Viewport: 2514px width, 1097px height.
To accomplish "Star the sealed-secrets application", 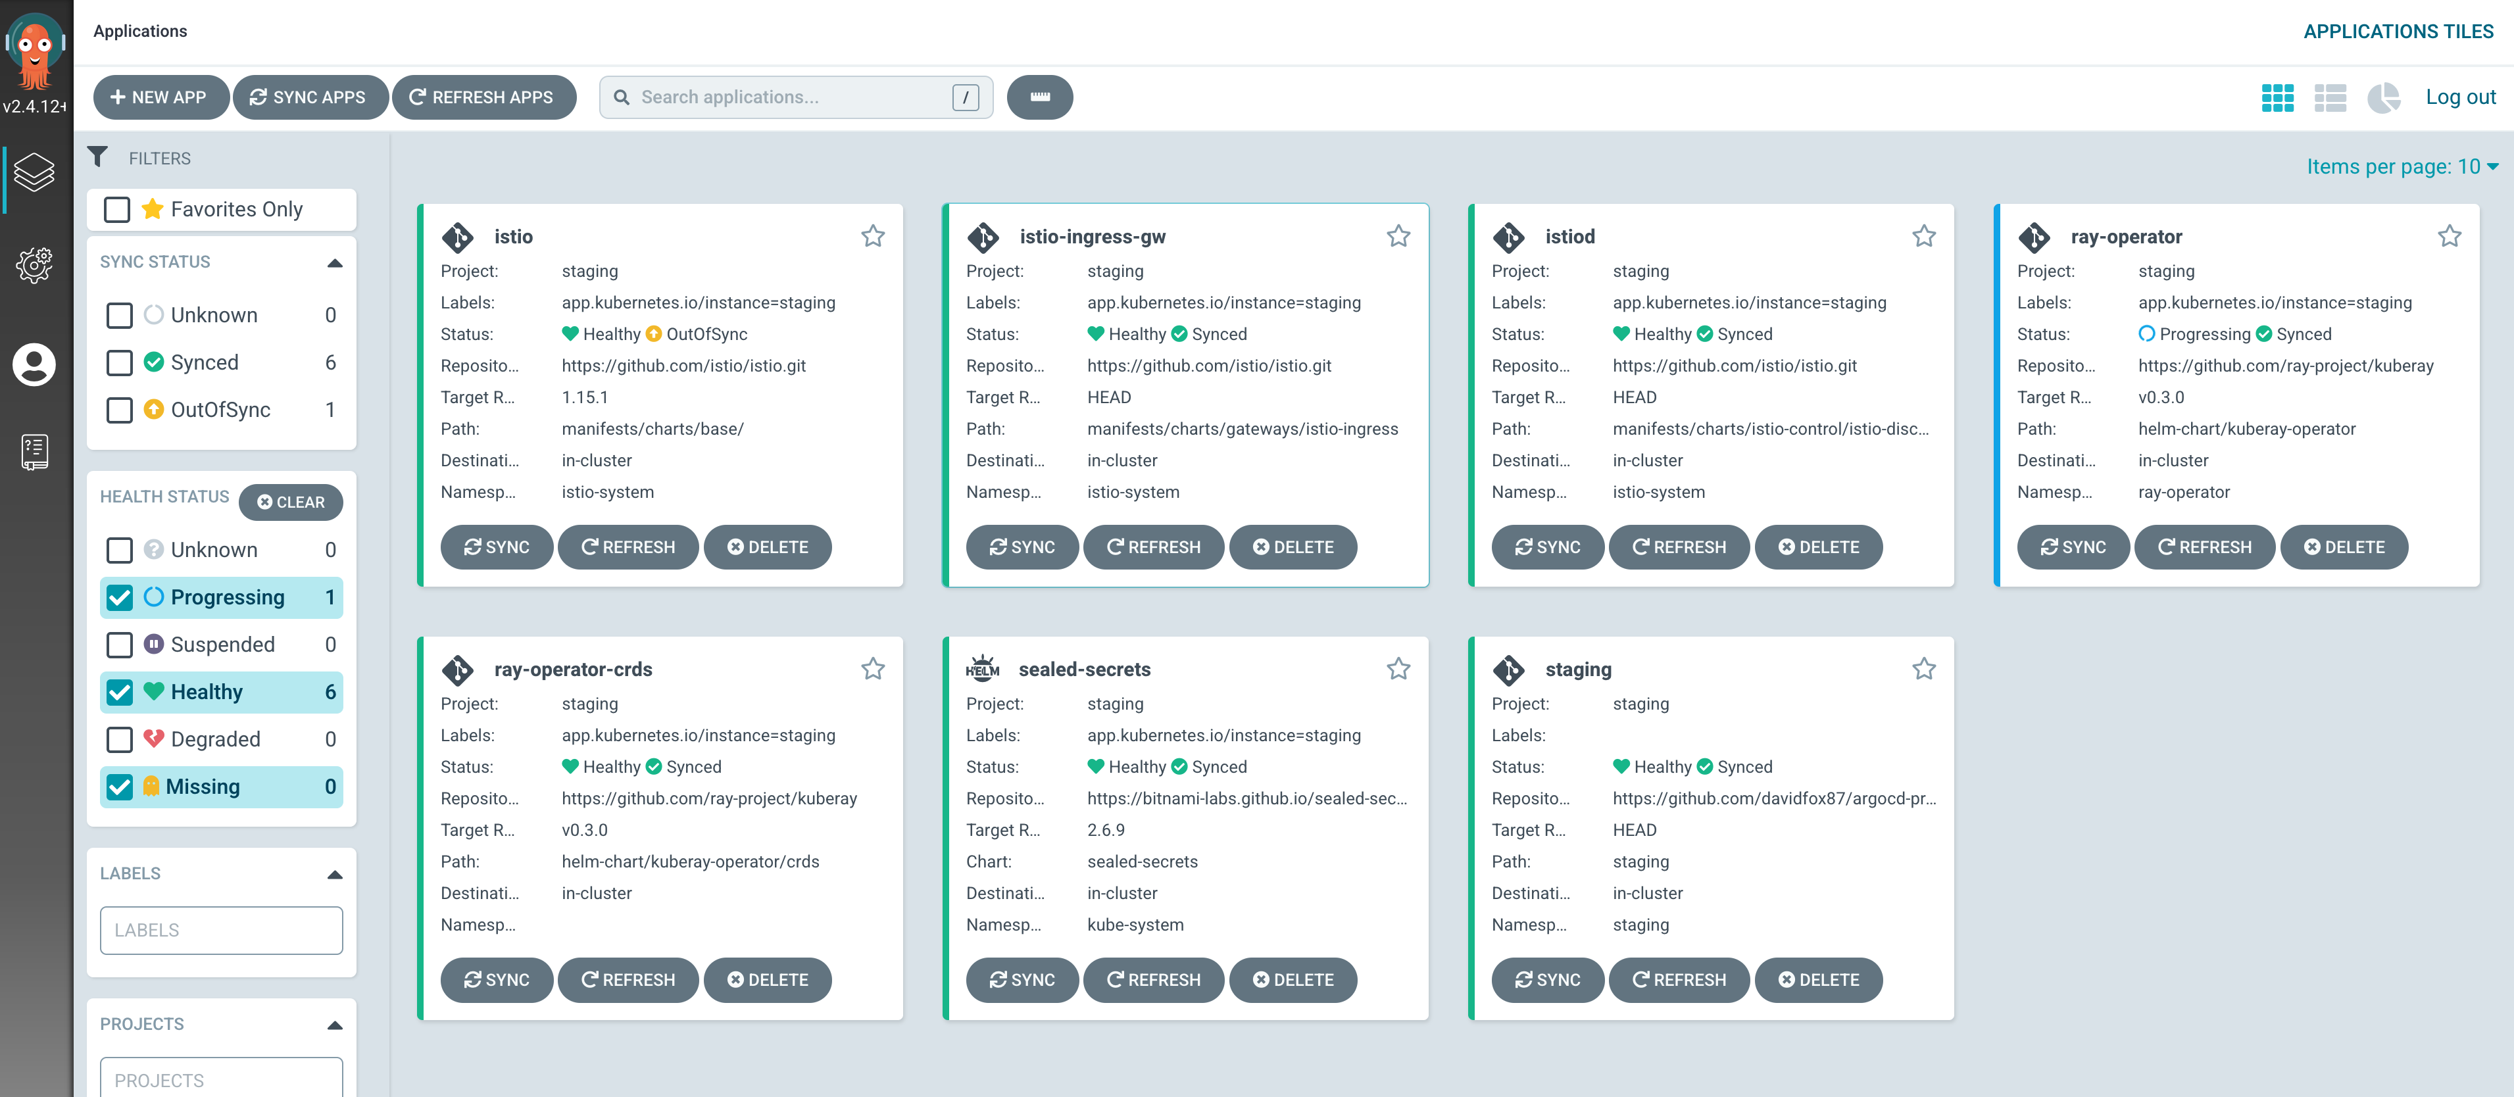I will [1398, 669].
